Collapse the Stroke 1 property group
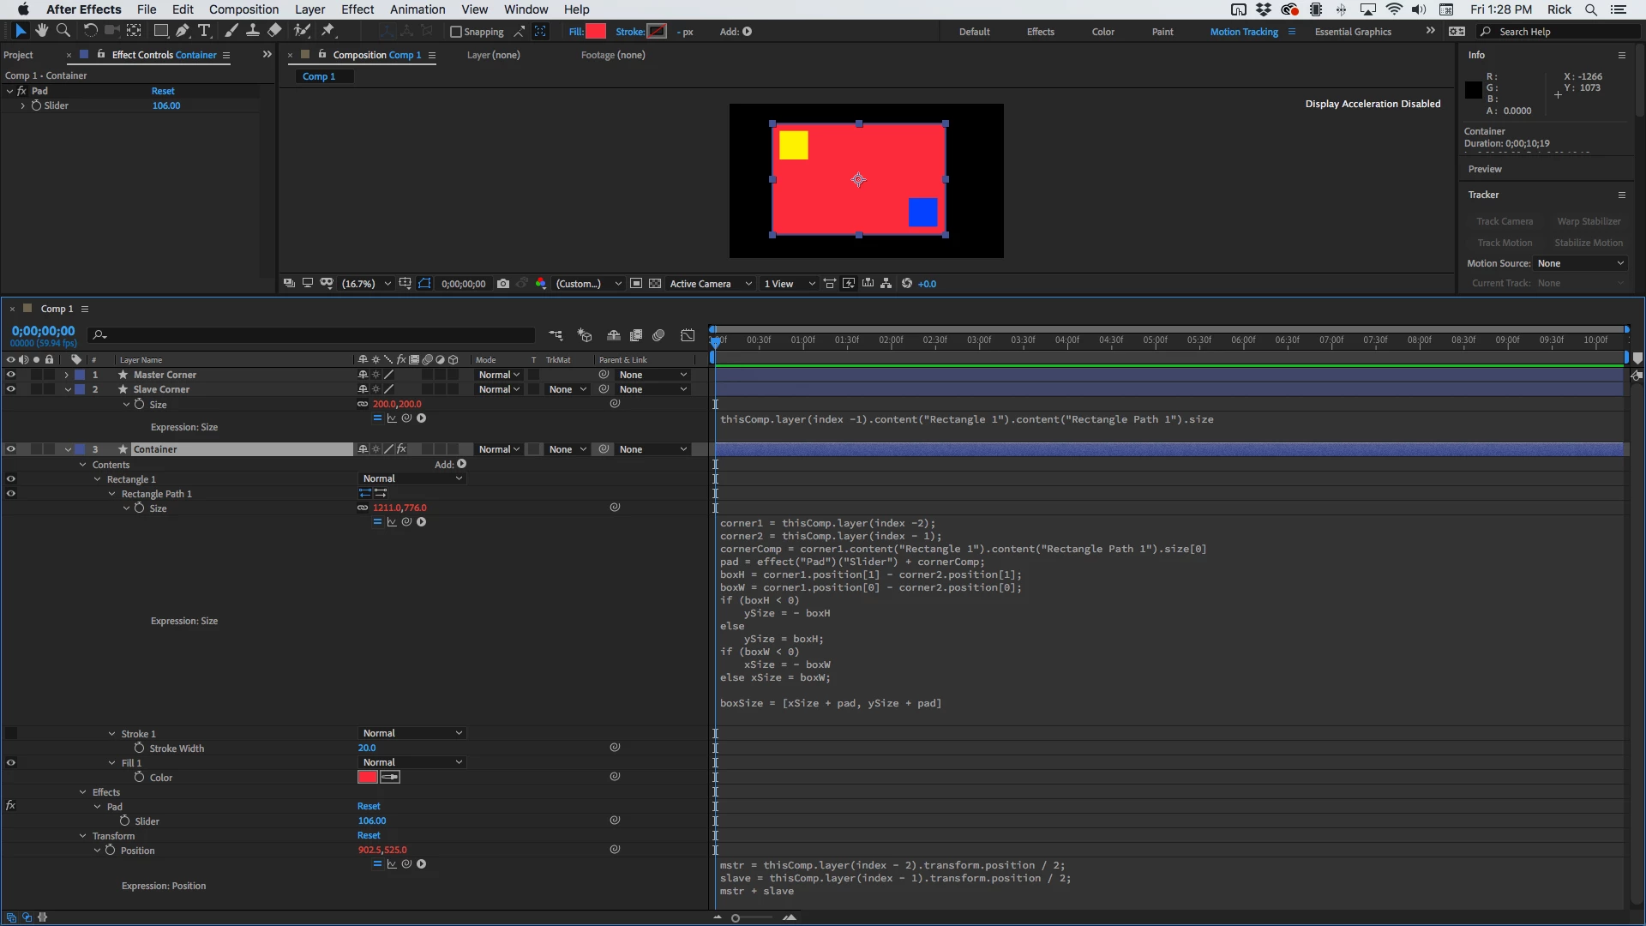 pyautogui.click(x=111, y=734)
